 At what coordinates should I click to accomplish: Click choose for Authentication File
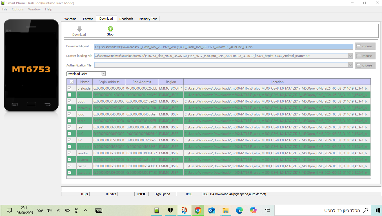coord(365,65)
